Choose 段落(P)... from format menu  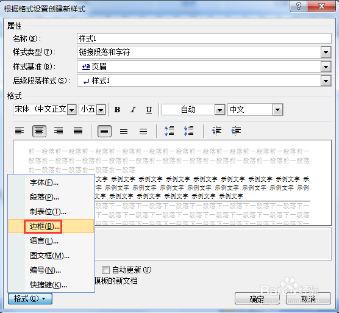point(51,197)
